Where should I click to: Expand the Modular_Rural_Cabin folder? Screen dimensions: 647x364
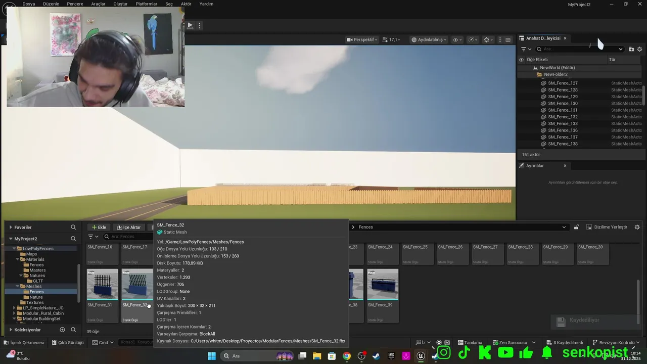[14, 313]
